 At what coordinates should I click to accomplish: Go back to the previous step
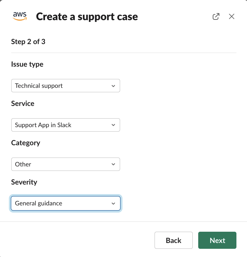click(173, 240)
